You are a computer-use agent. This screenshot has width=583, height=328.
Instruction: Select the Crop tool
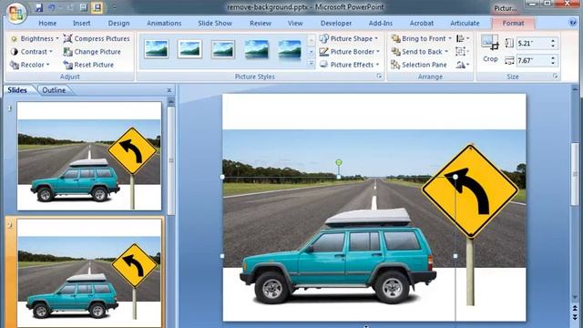pyautogui.click(x=490, y=48)
